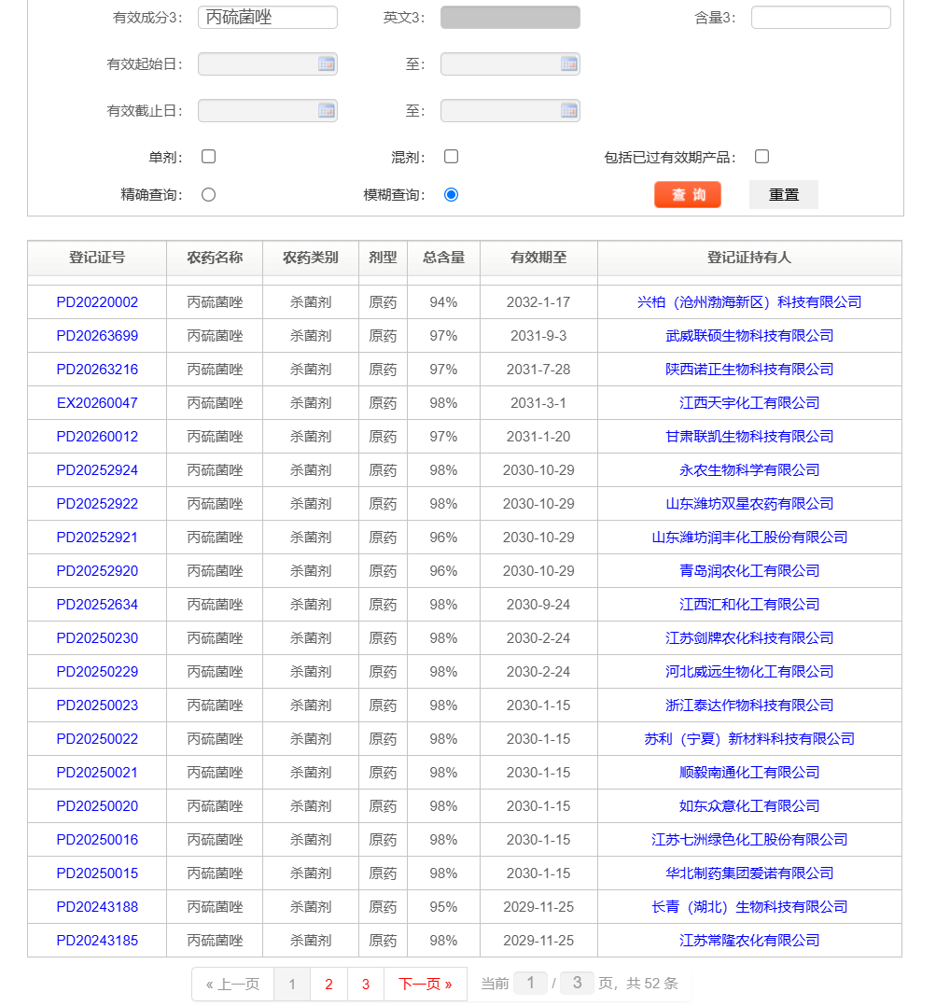The width and height of the screenshot is (936, 1006).
Task: Open registration PD20252922
Action: 97,504
